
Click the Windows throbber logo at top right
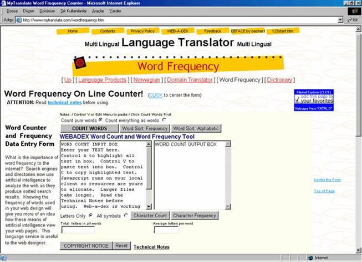354,11
